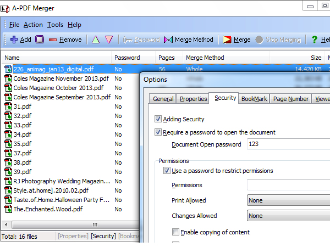Image resolution: width=330 pixels, height=247 pixels.
Task: Click the Merge Method column header
Action: pos(226,58)
